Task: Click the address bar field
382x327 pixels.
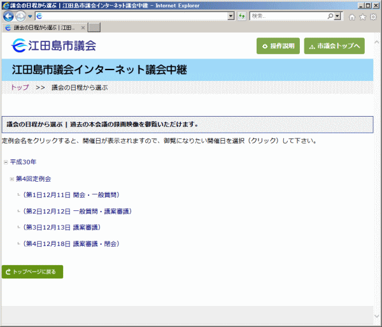Action: [x=131, y=16]
